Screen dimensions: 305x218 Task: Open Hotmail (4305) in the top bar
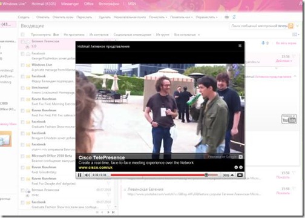point(44,4)
